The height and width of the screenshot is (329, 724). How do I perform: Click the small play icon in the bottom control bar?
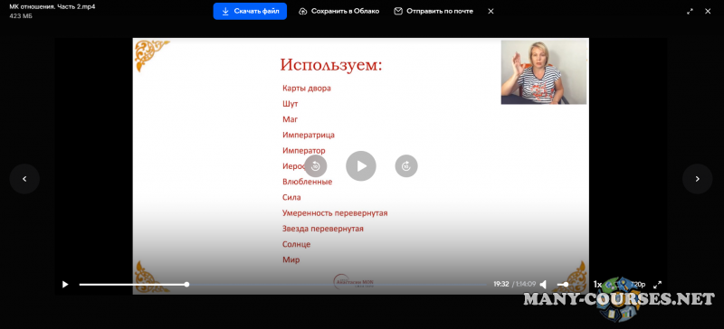coord(65,284)
